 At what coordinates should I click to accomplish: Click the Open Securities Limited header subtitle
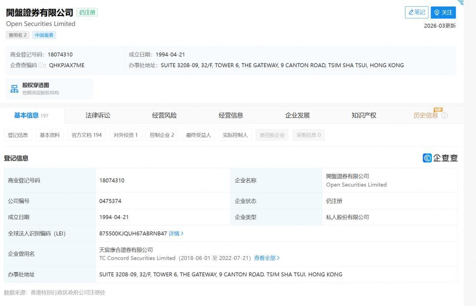(x=41, y=24)
